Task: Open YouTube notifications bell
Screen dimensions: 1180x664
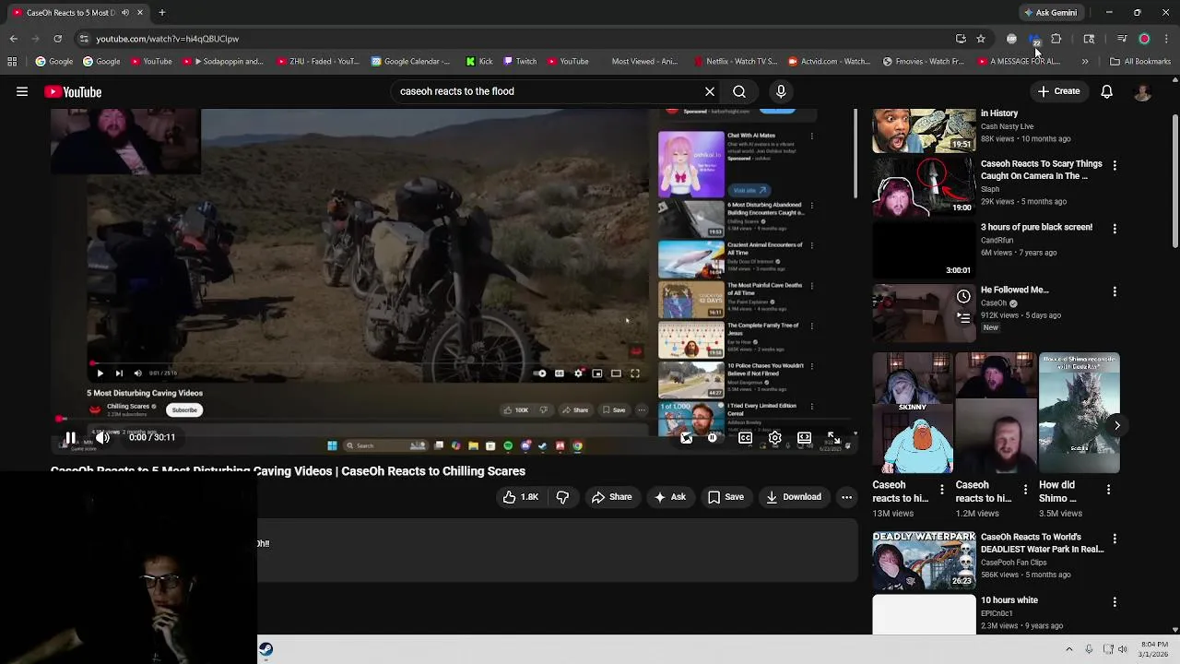Action: click(1106, 91)
